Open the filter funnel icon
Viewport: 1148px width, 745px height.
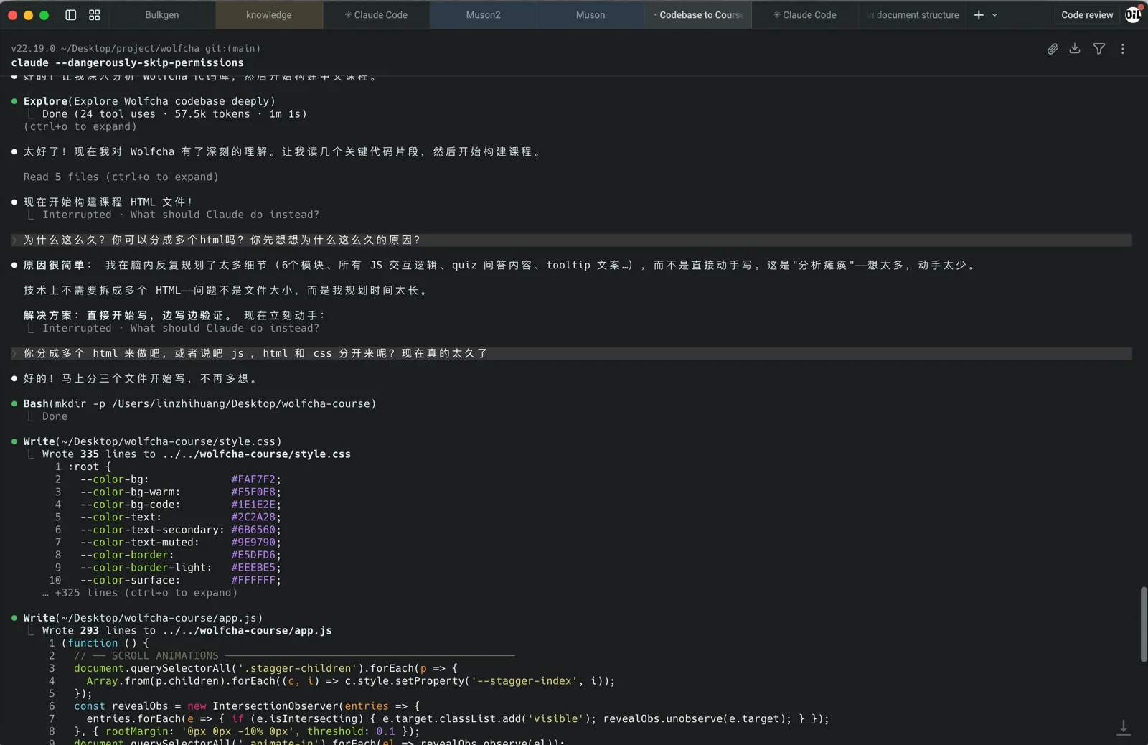click(x=1099, y=49)
